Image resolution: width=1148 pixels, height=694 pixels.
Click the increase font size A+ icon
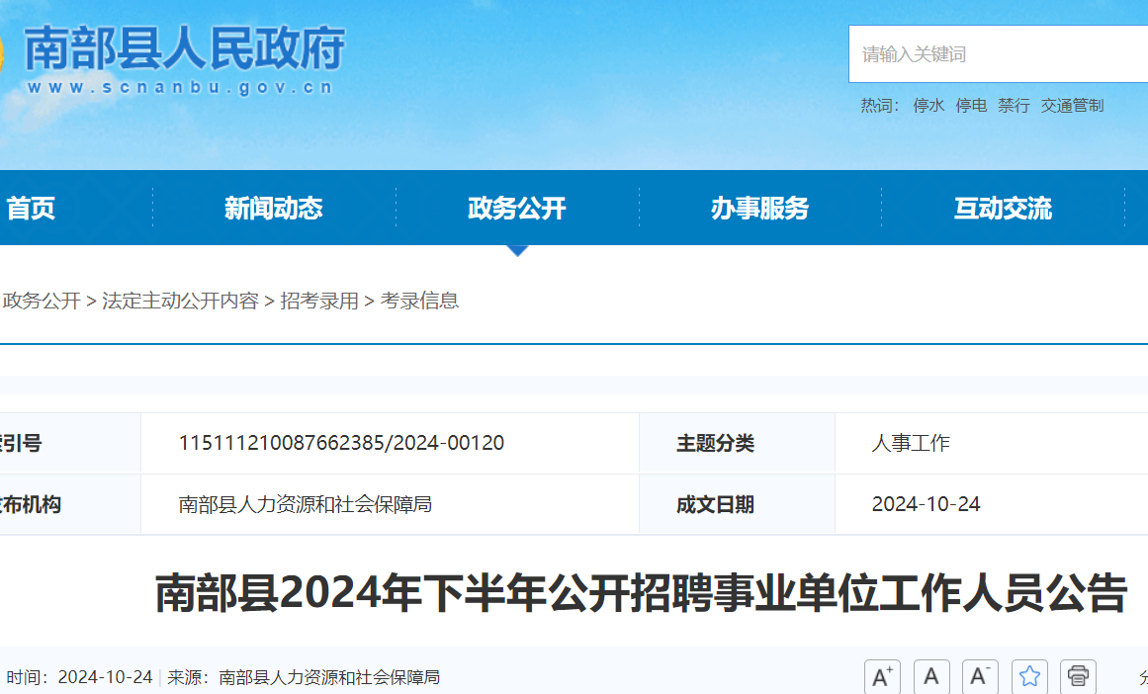882,675
